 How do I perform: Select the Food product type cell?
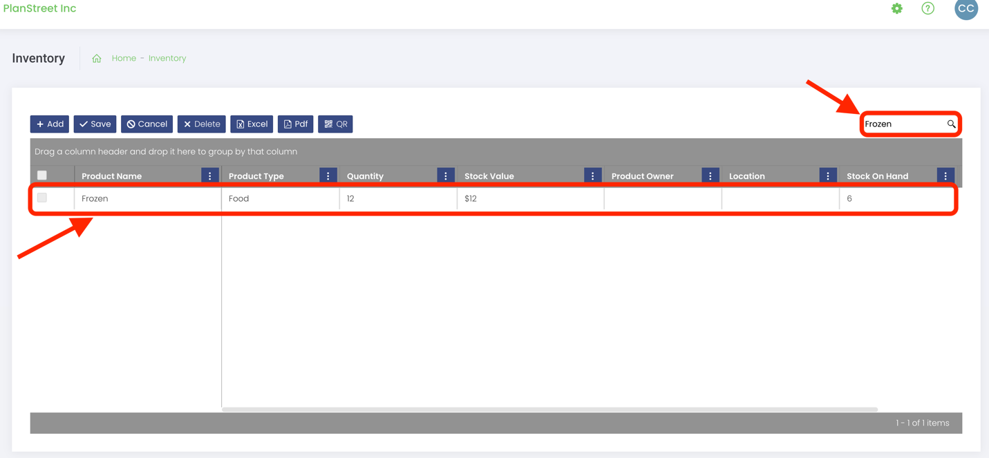281,198
